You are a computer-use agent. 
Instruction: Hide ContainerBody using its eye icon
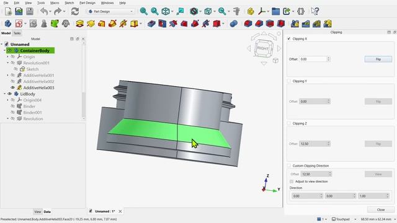9,51
